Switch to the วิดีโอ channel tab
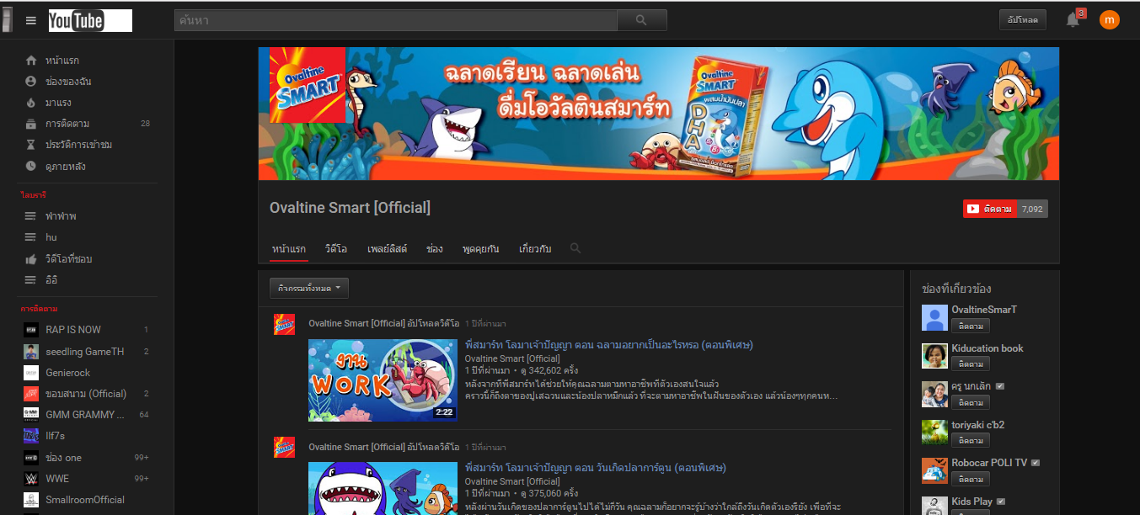Viewport: 1140px width, 515px height. [x=336, y=249]
